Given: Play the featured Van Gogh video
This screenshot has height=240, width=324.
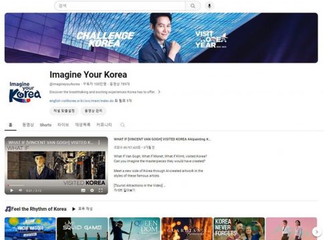Looking at the screenshot, I should click(12, 191).
